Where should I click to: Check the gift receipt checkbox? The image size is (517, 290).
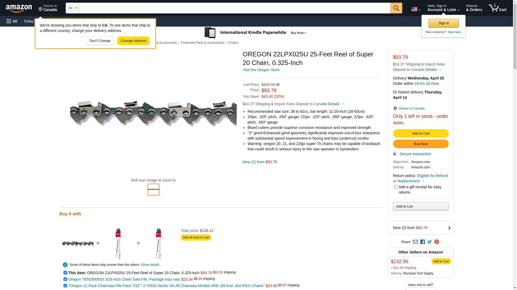(x=396, y=187)
